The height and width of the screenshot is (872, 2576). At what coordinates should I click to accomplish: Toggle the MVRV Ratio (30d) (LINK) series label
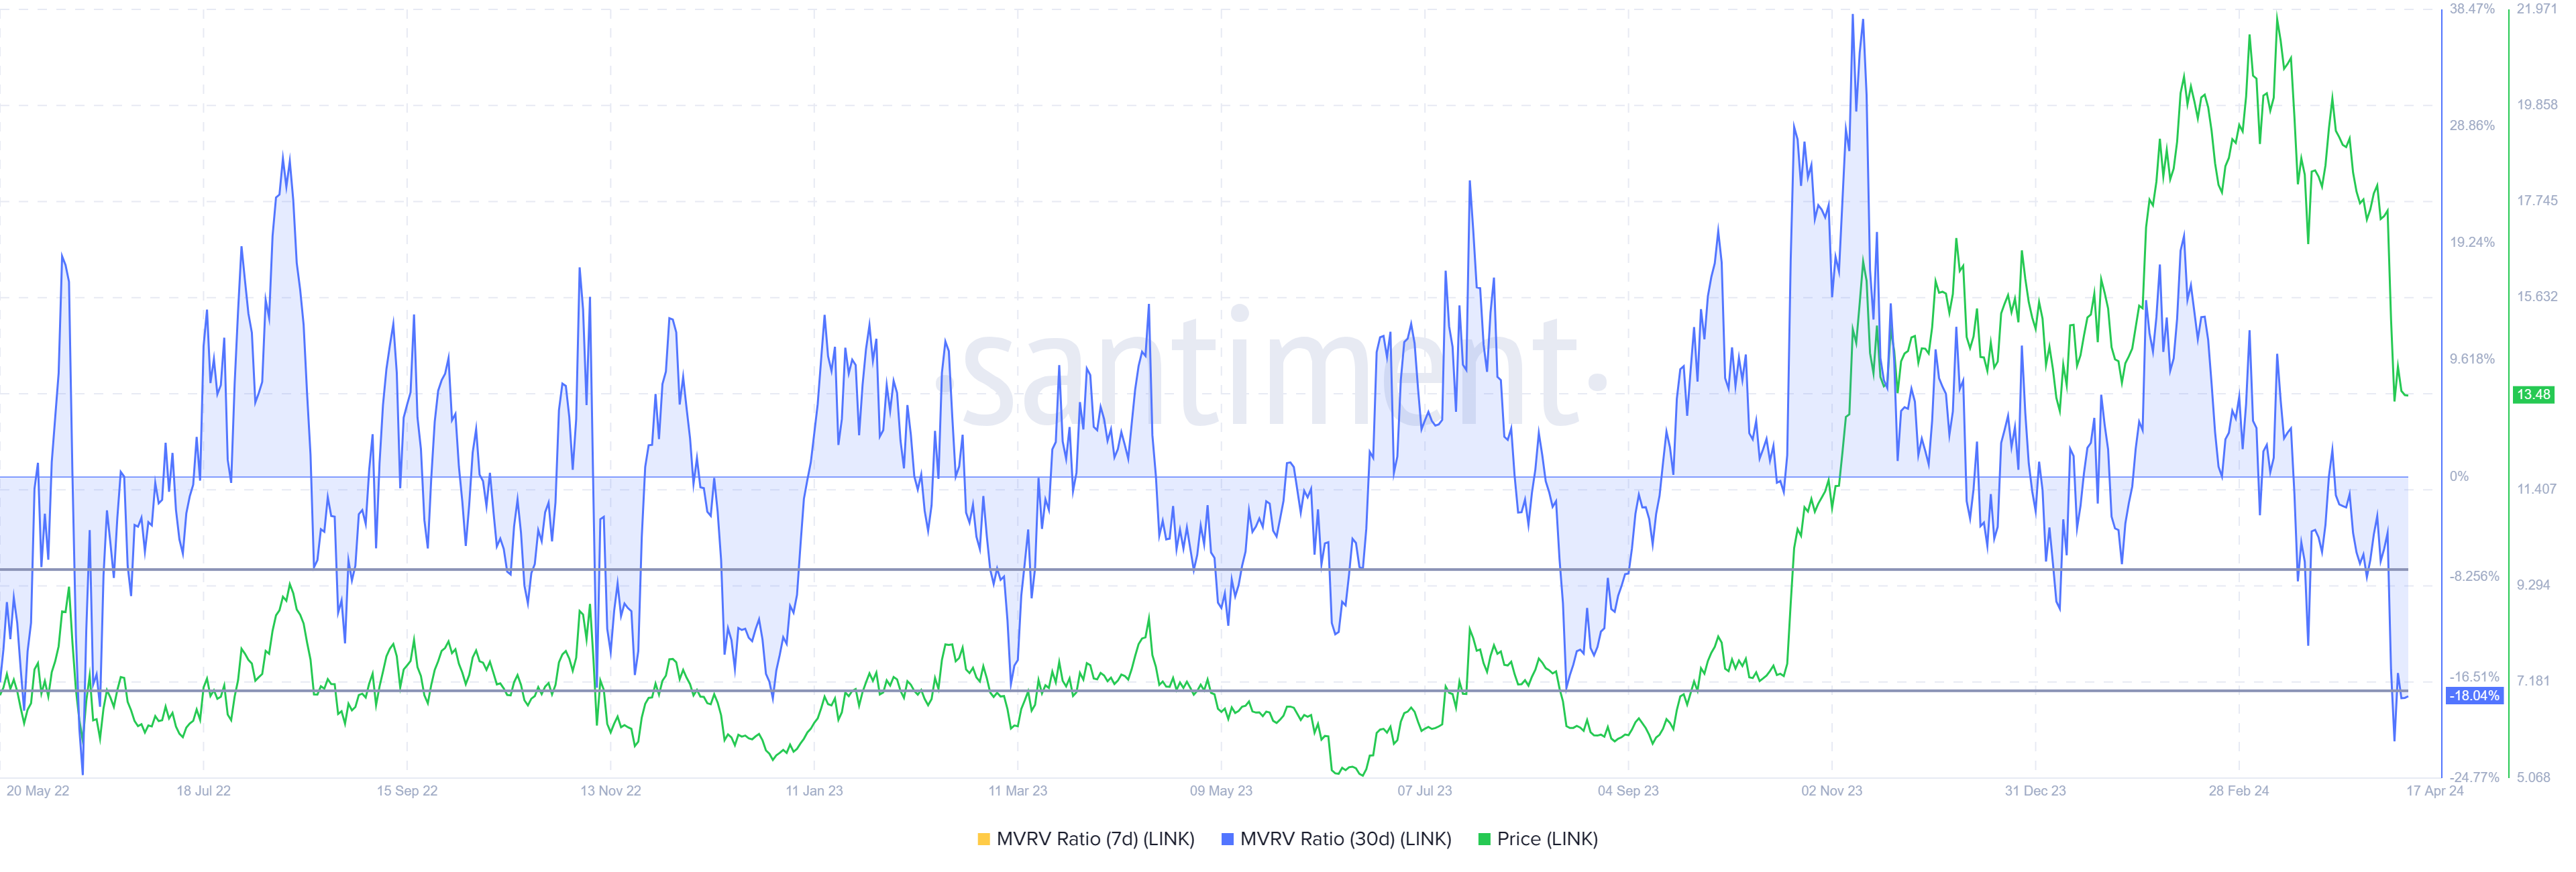coord(1345,839)
